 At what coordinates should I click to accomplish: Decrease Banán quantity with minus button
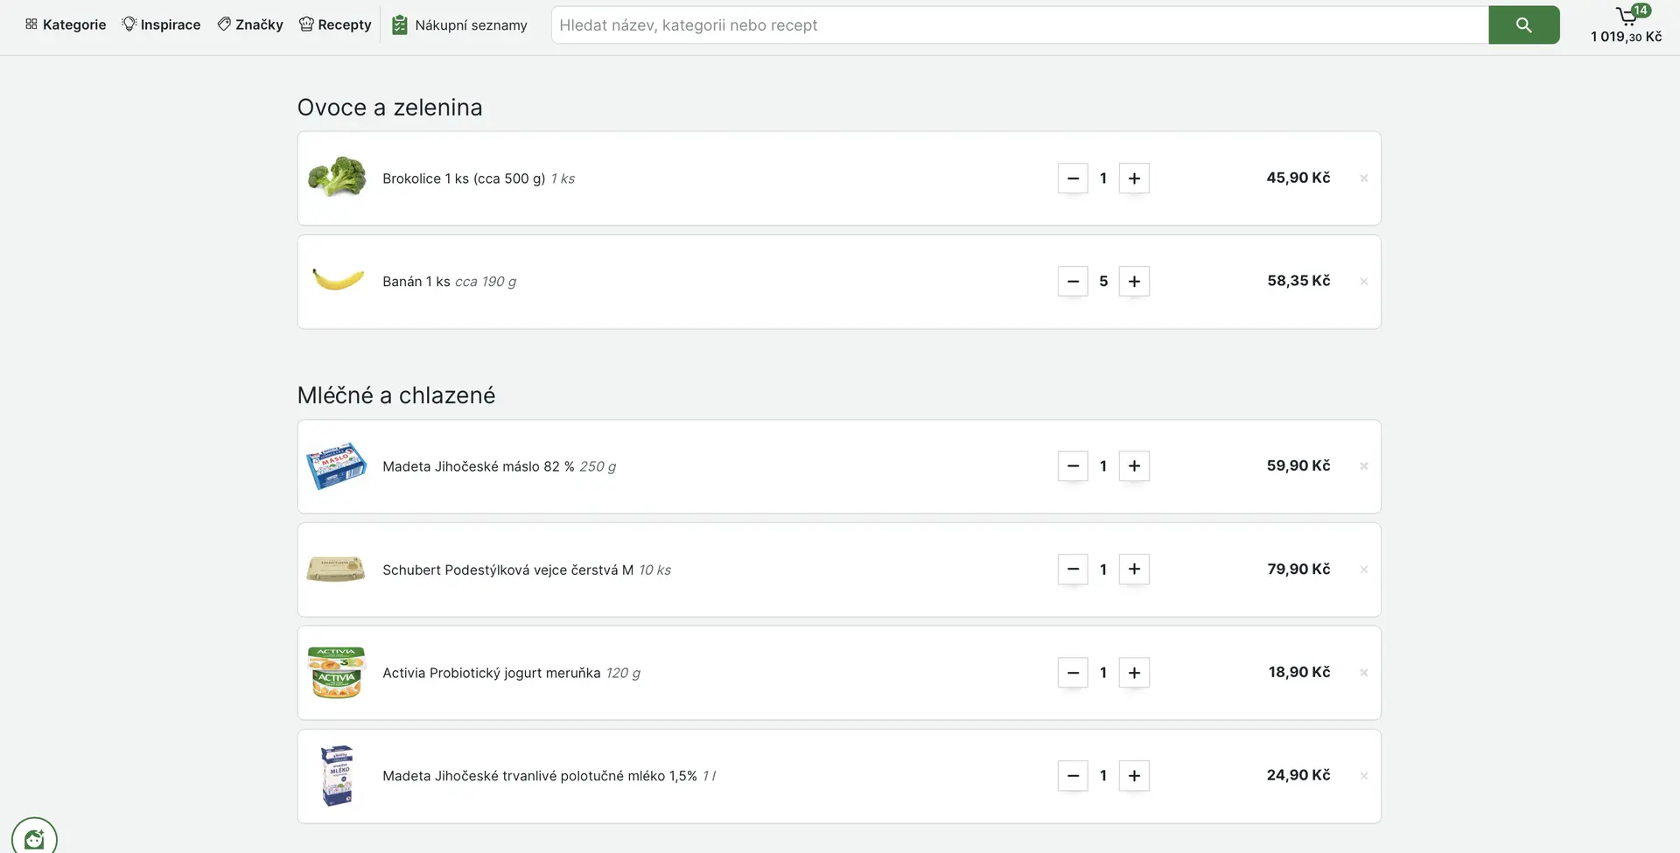(x=1073, y=282)
